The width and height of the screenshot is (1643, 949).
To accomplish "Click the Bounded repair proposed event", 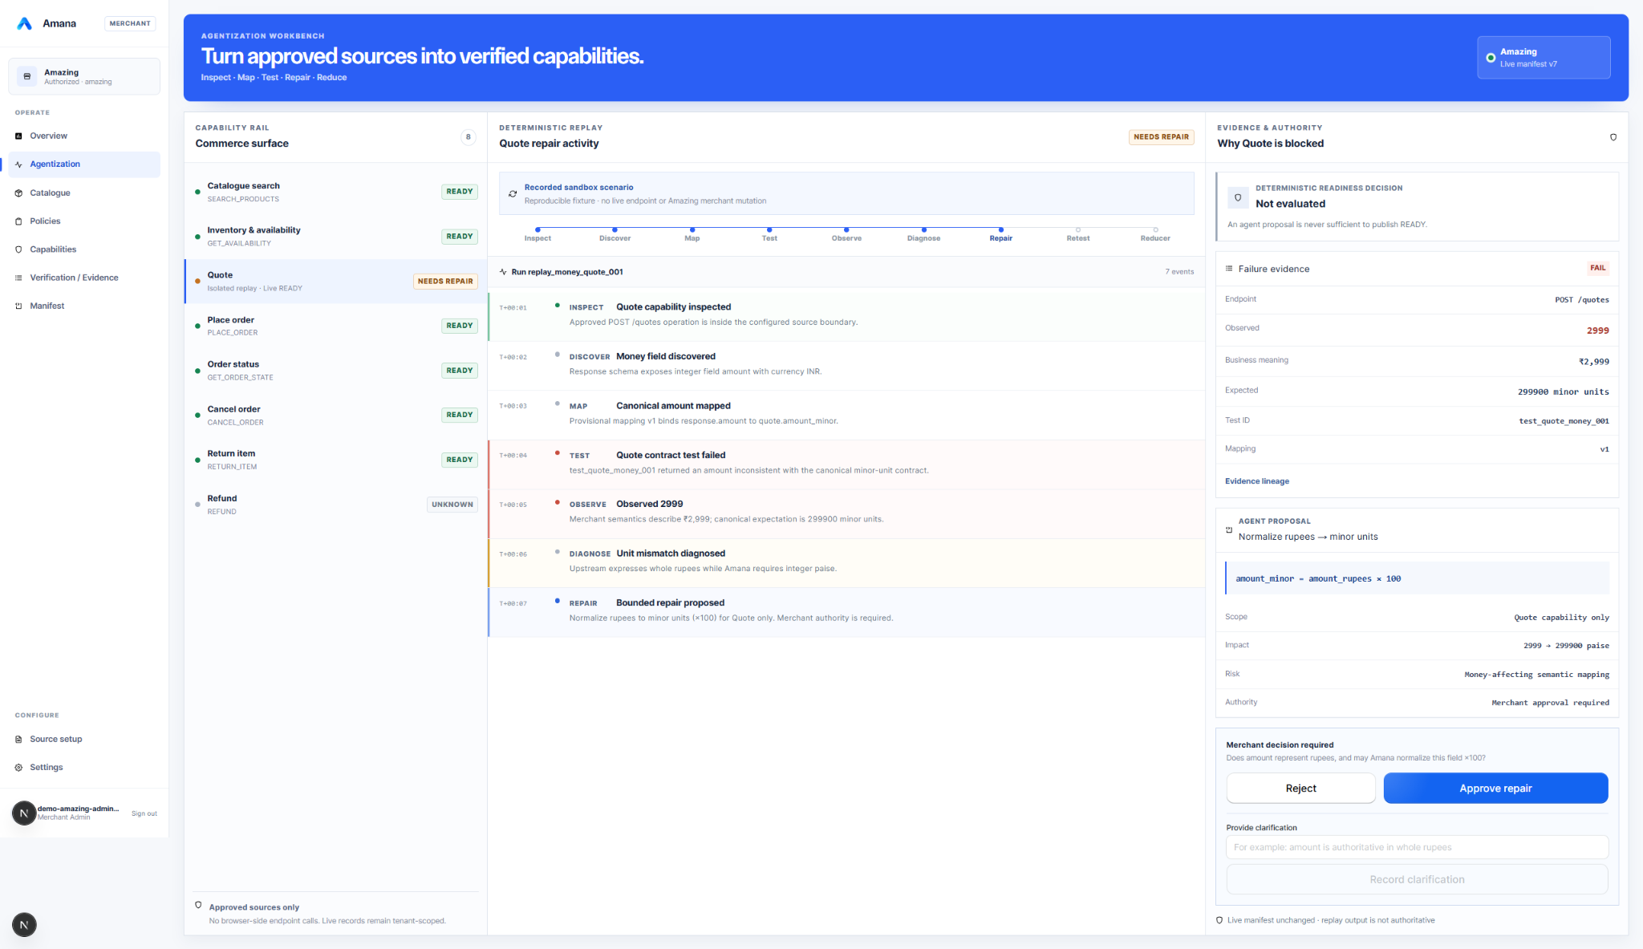I will coord(846,612).
